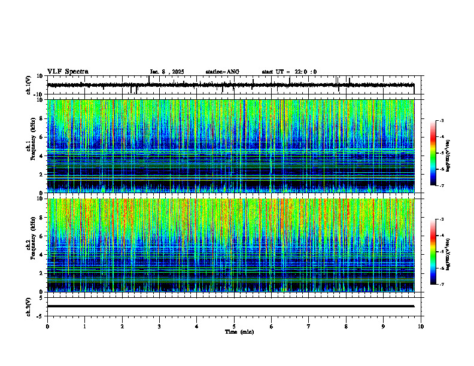Click inside the ch.2 spectrogram panel

(x=230, y=245)
